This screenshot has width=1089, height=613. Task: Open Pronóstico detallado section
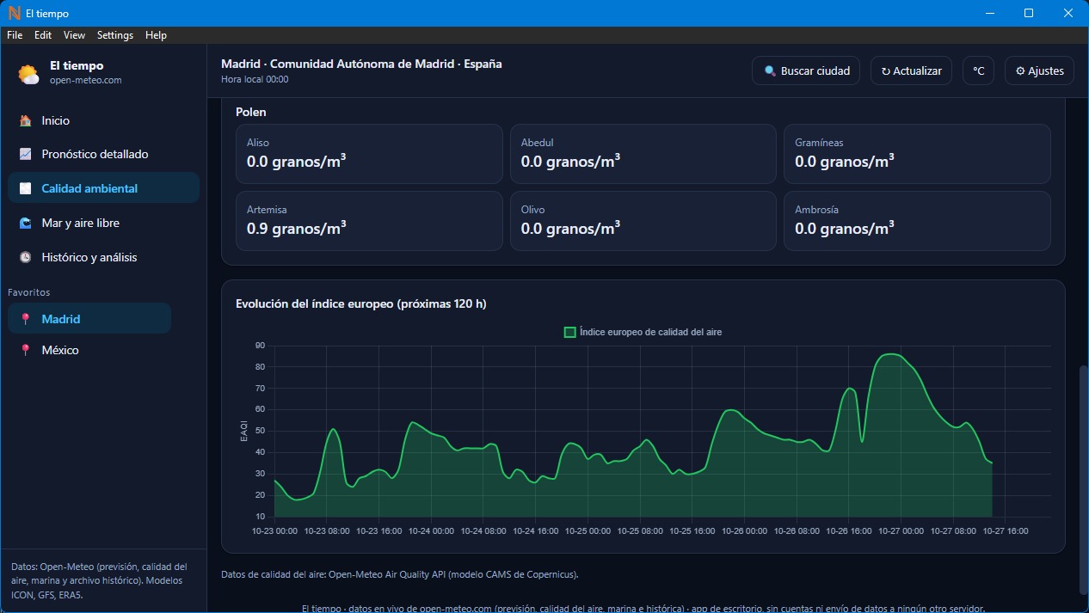tap(103, 155)
